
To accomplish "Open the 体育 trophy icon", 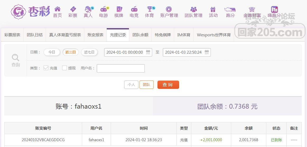I will (150, 9).
